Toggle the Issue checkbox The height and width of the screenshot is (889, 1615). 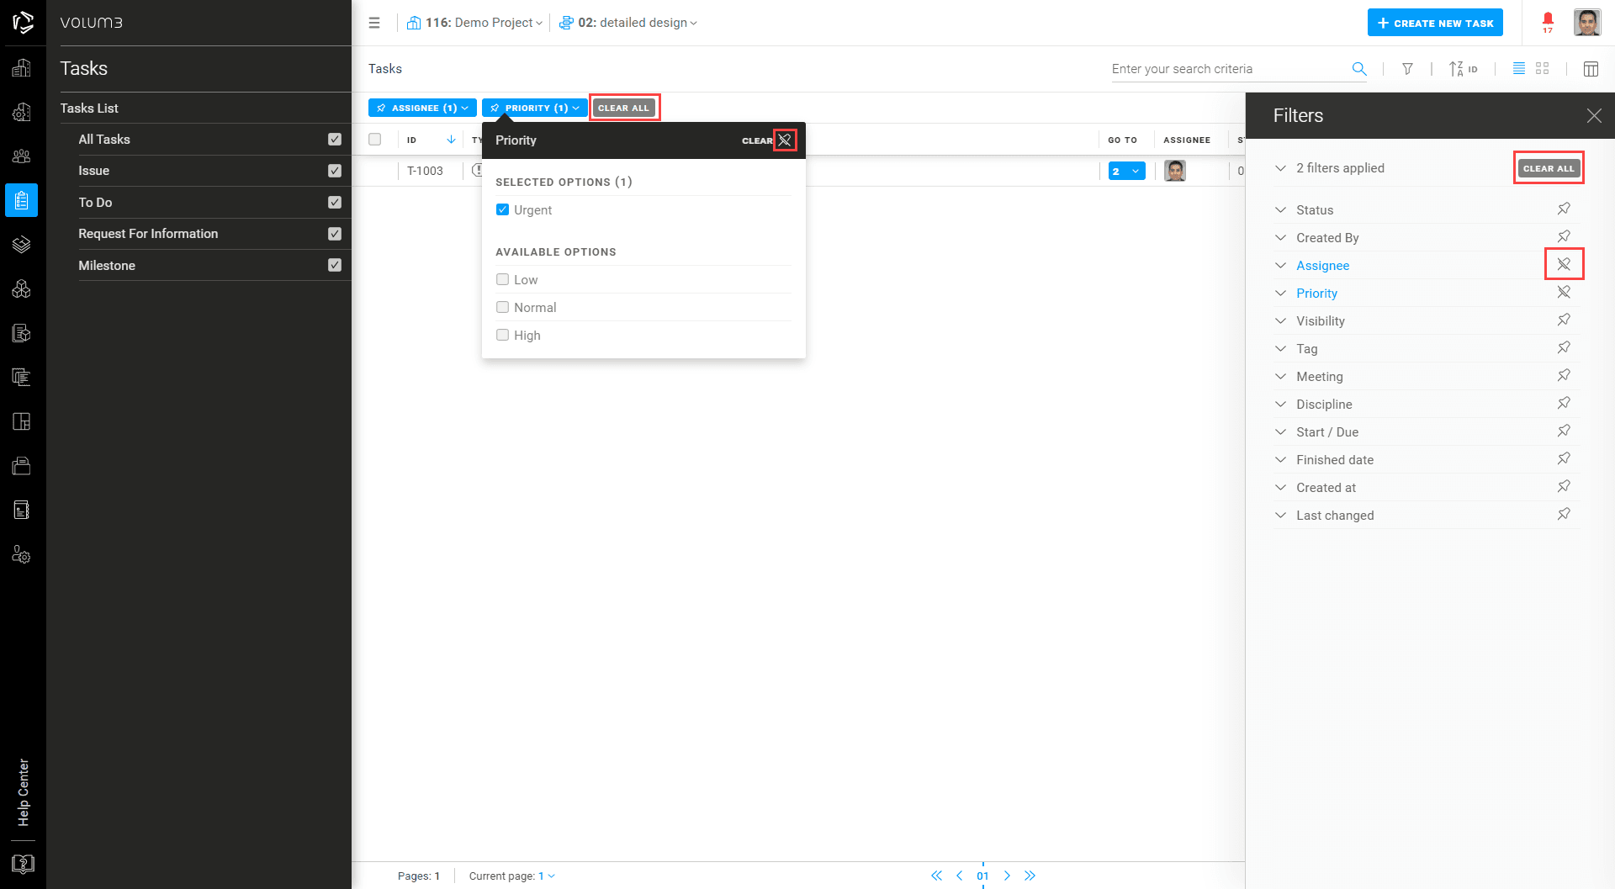point(335,171)
